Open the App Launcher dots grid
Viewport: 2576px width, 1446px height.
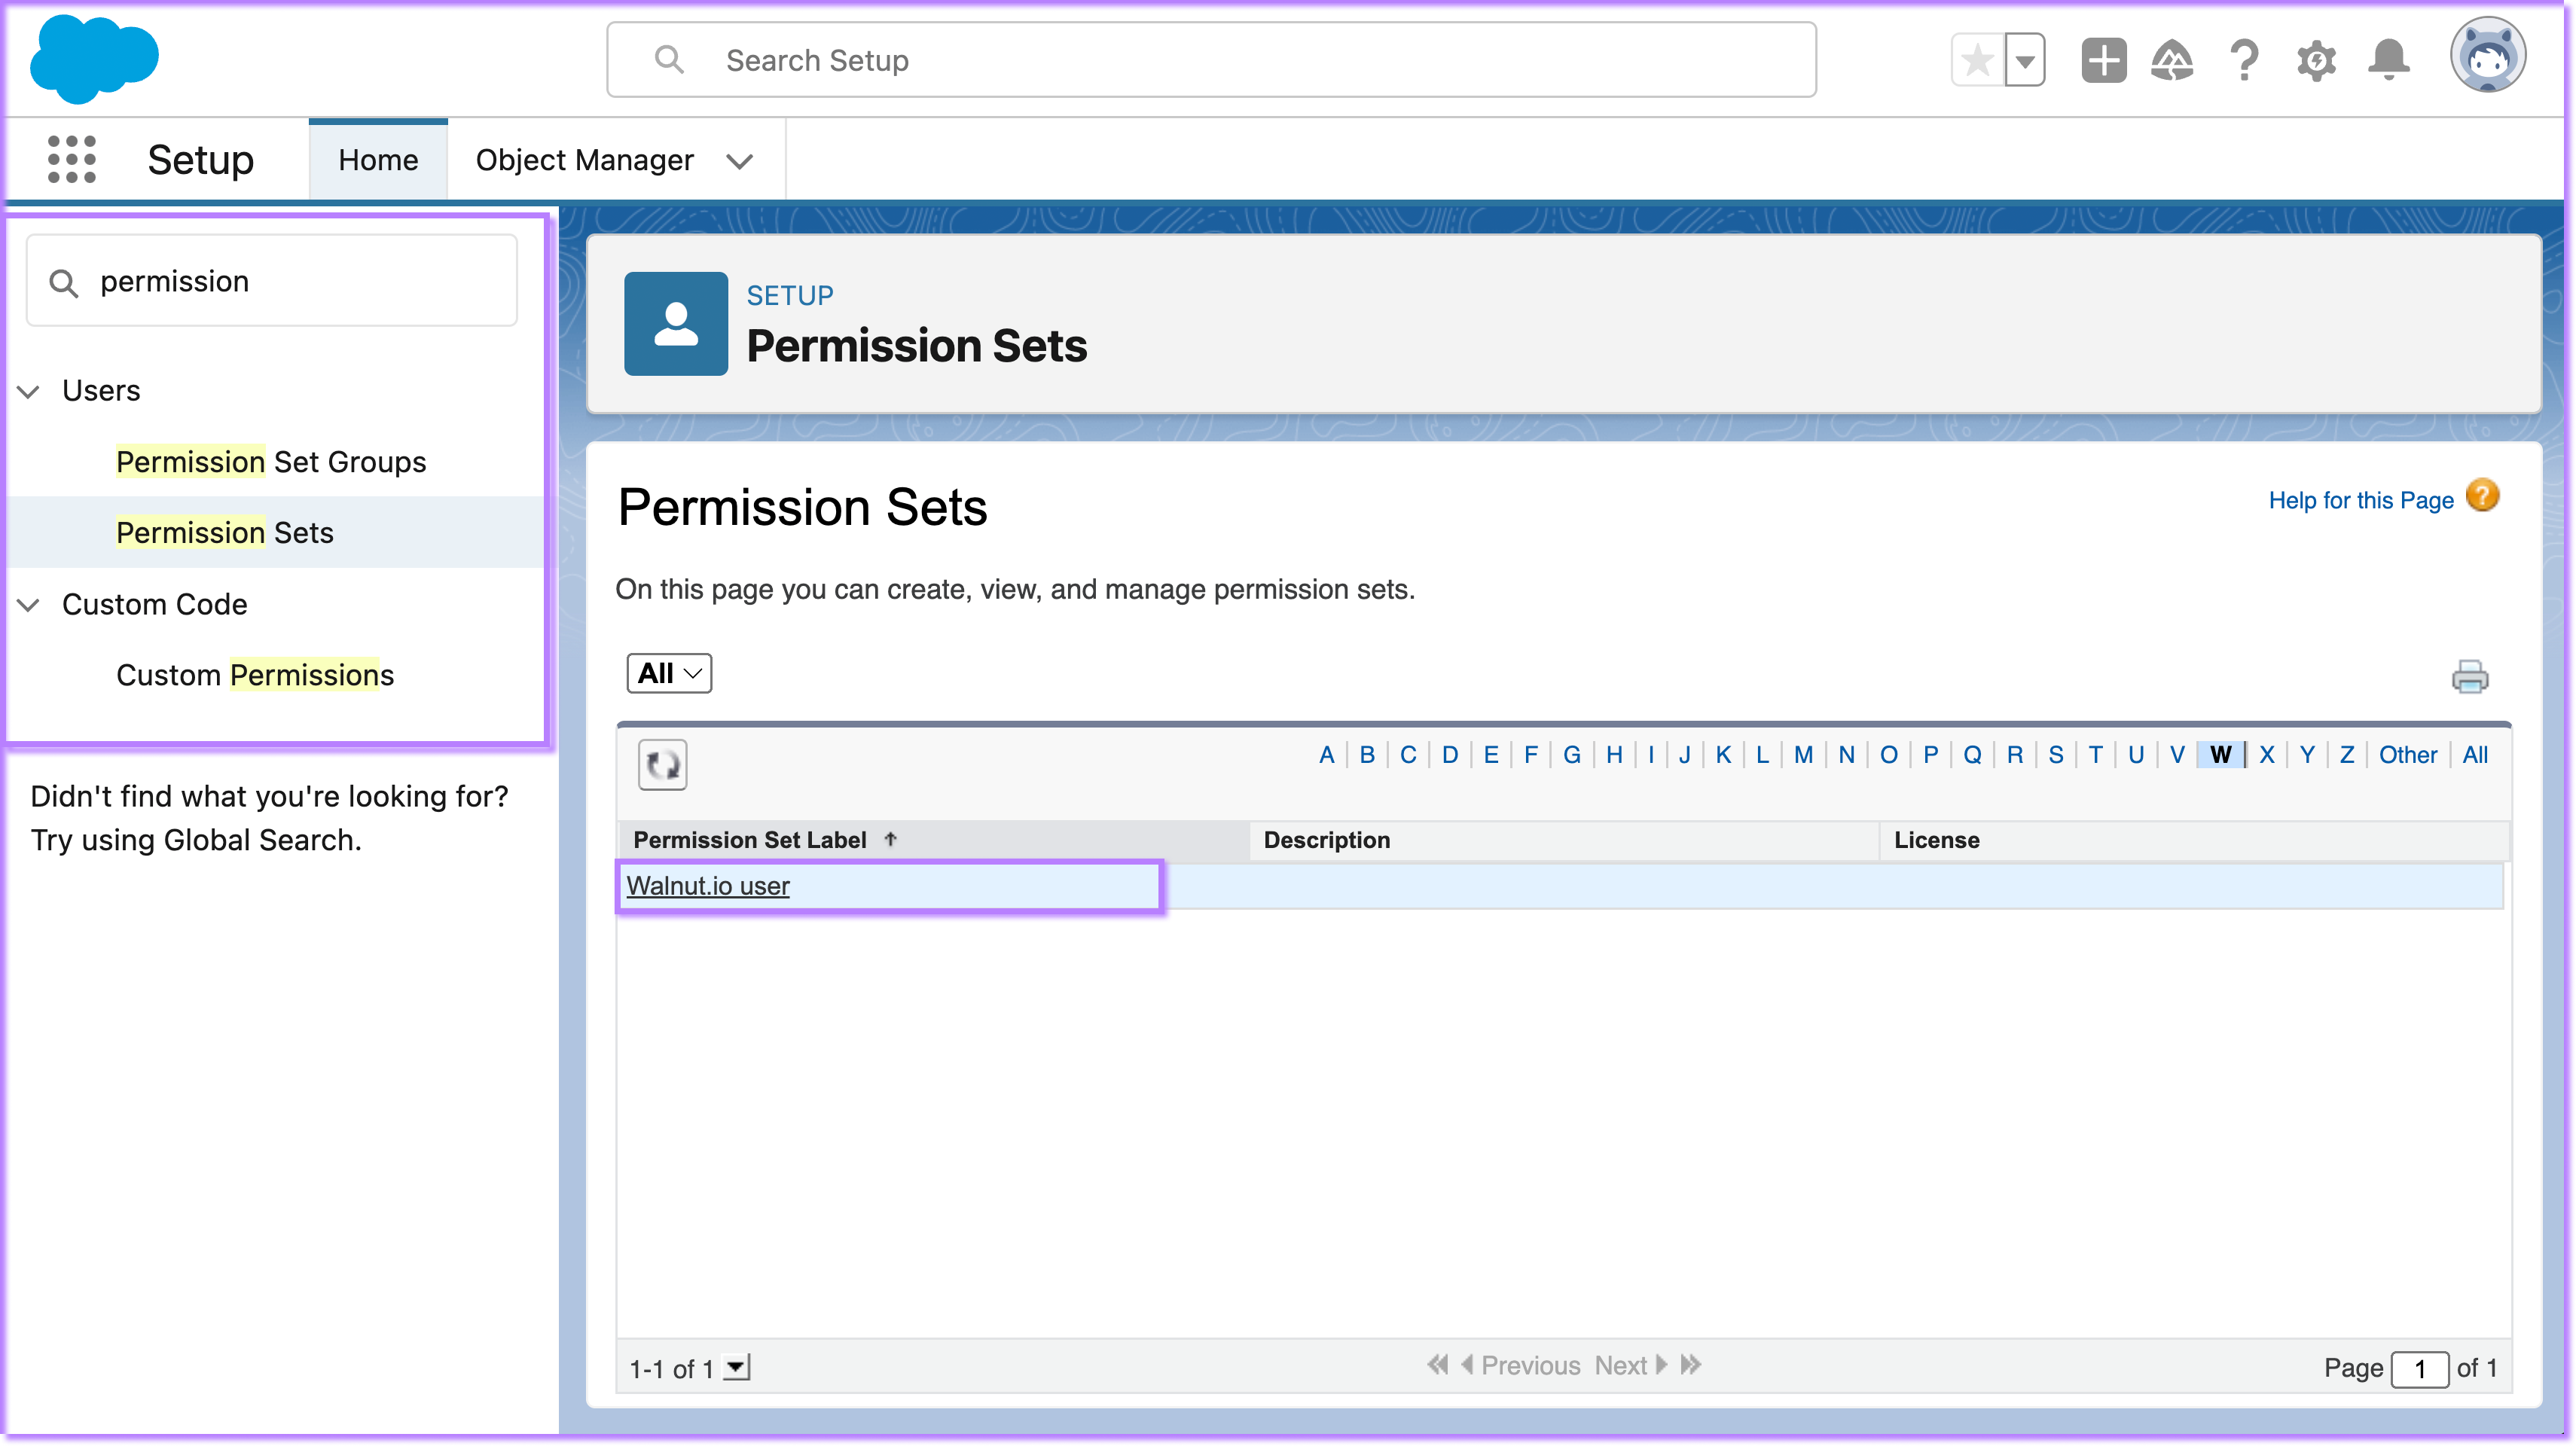72,160
